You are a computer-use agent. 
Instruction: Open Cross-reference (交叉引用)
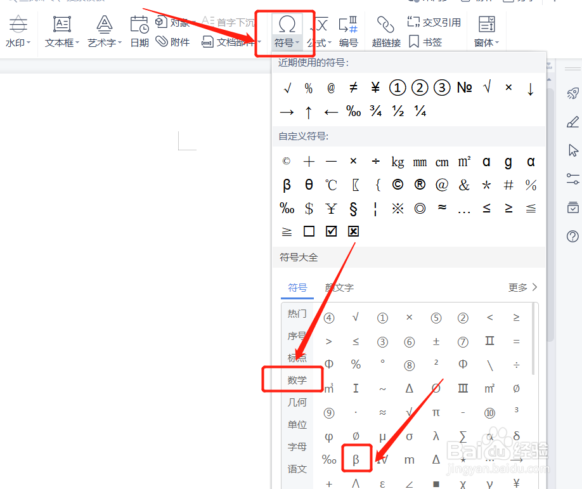click(x=434, y=22)
